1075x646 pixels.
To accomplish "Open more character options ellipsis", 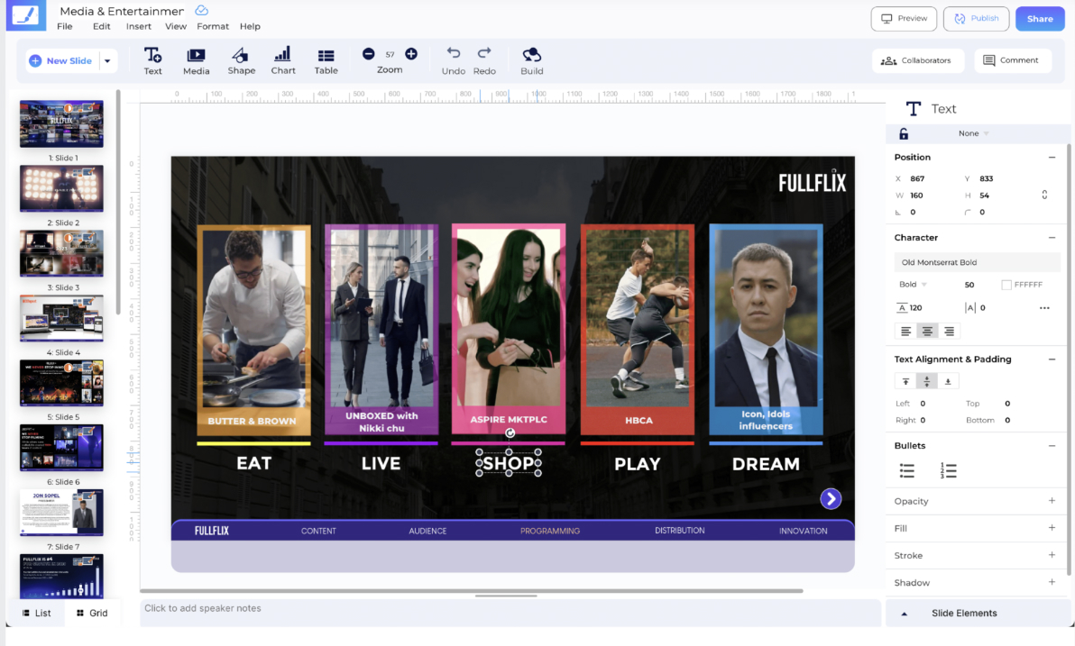I will (x=1044, y=307).
